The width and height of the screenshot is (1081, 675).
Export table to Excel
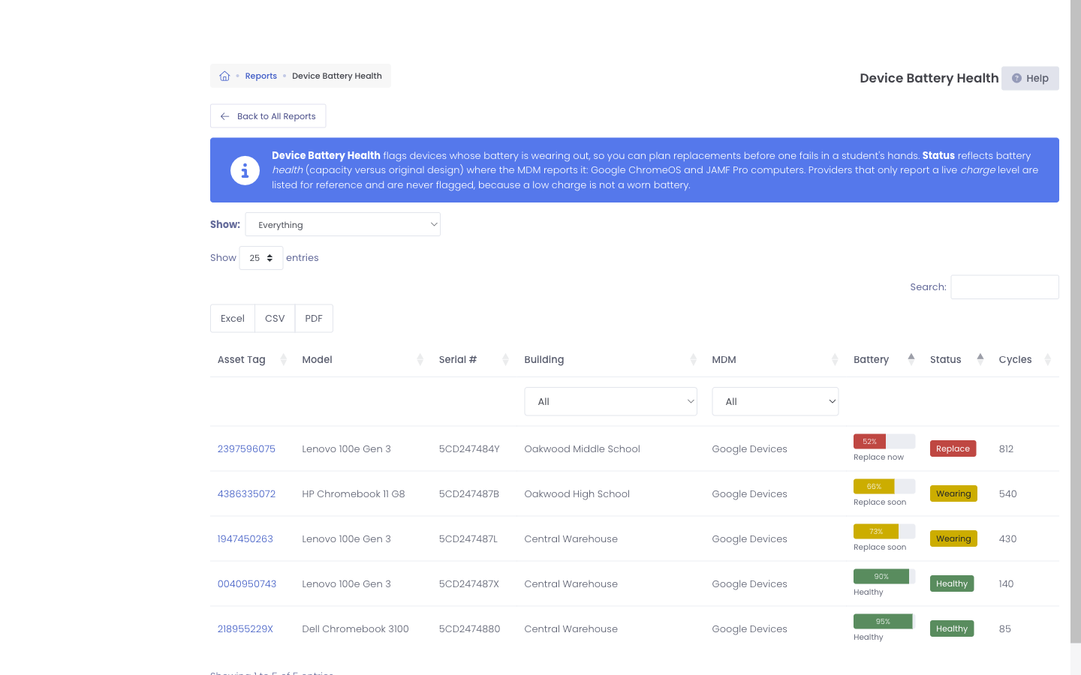click(x=233, y=319)
